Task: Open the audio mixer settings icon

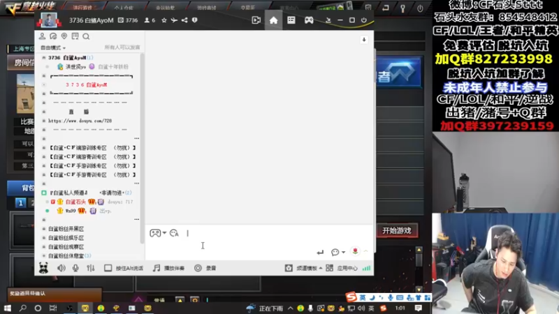Action: [x=91, y=268]
